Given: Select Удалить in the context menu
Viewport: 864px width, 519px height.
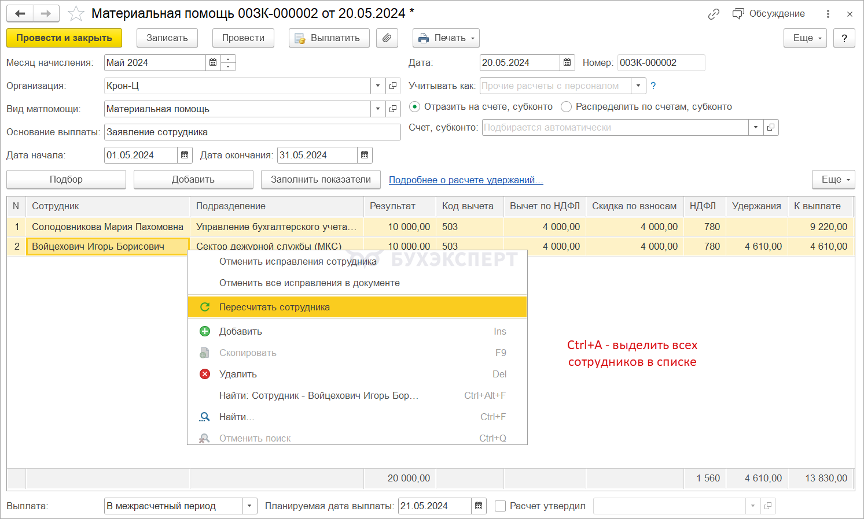Looking at the screenshot, I should coord(238,375).
